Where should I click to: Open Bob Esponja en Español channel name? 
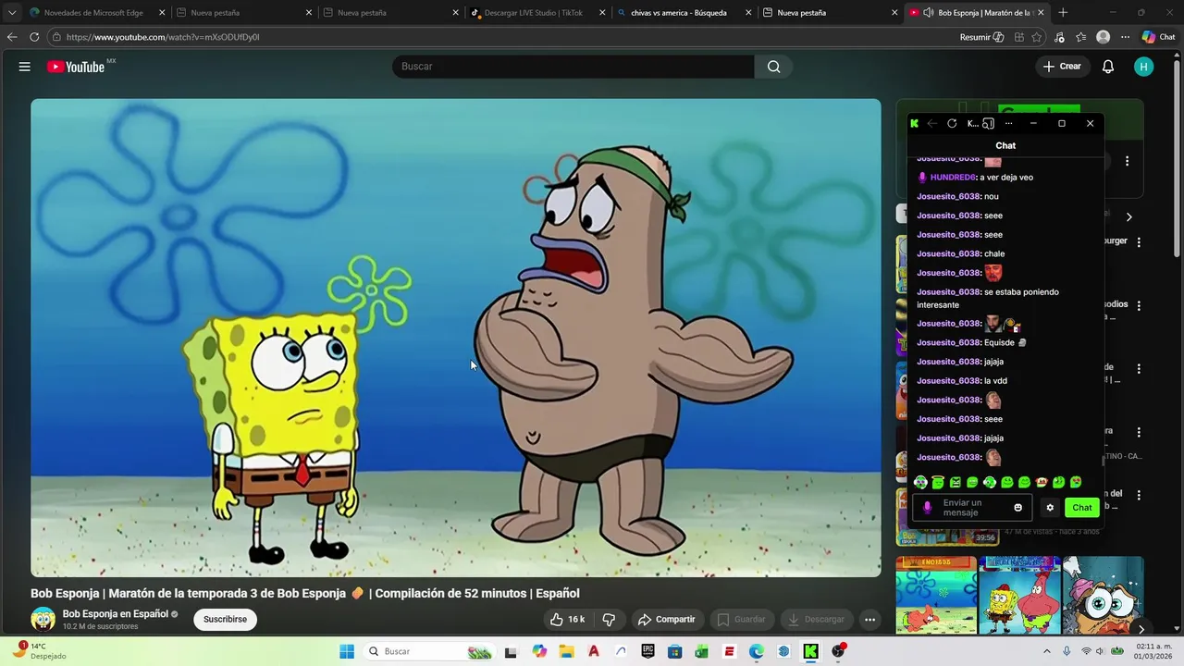pos(116,614)
